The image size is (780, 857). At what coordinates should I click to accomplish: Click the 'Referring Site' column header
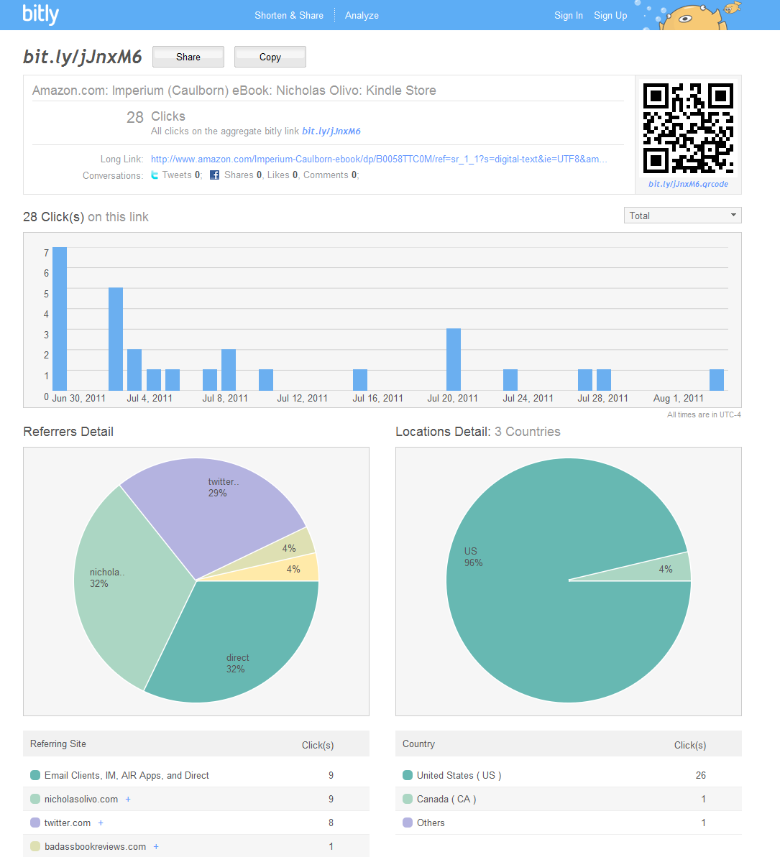tap(58, 744)
